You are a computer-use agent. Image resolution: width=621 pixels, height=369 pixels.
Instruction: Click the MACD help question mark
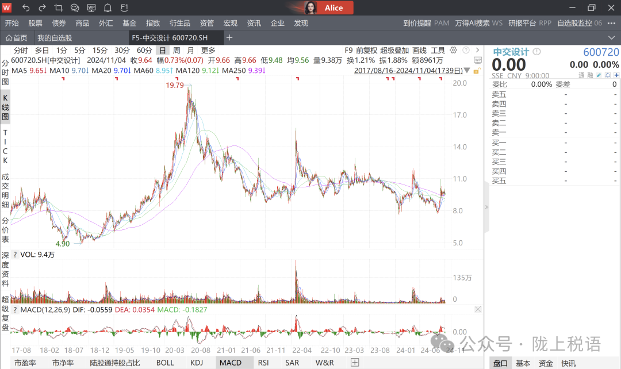click(15, 310)
